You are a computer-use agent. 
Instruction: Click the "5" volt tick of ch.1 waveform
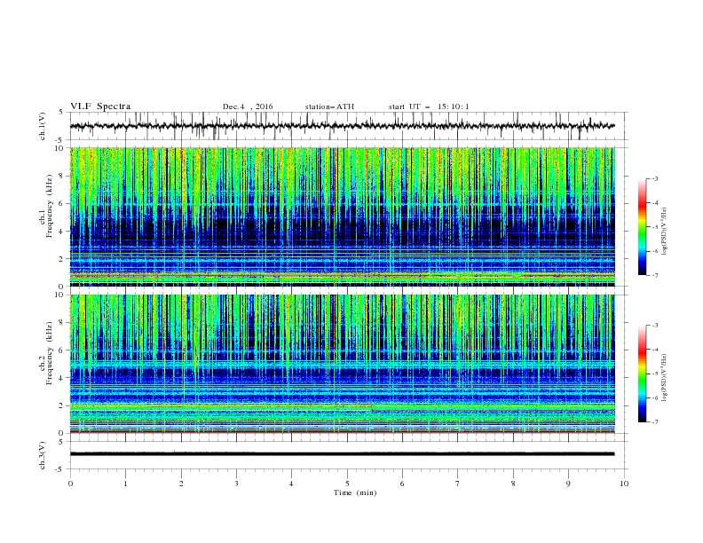click(62, 113)
